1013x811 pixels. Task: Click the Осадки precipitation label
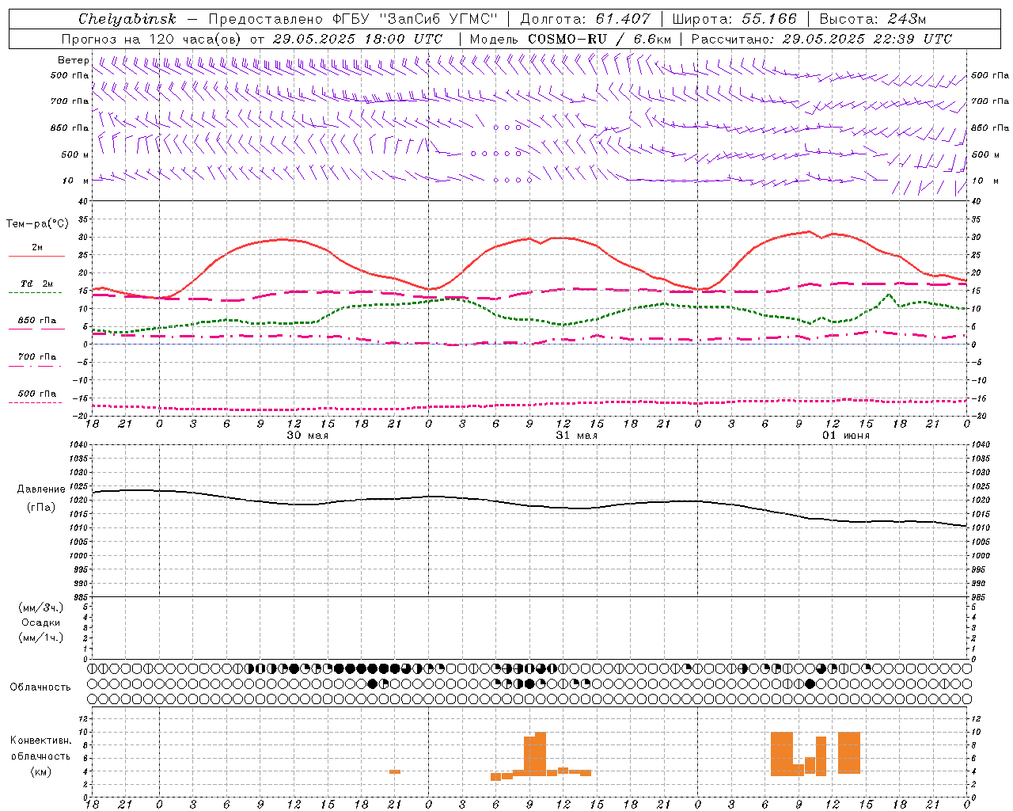(x=40, y=623)
